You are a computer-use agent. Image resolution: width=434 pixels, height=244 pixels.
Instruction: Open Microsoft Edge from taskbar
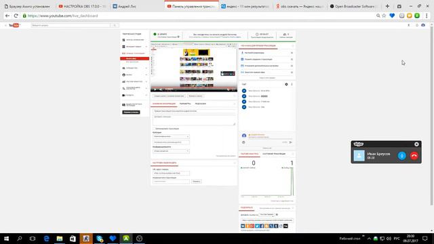click(x=47, y=239)
